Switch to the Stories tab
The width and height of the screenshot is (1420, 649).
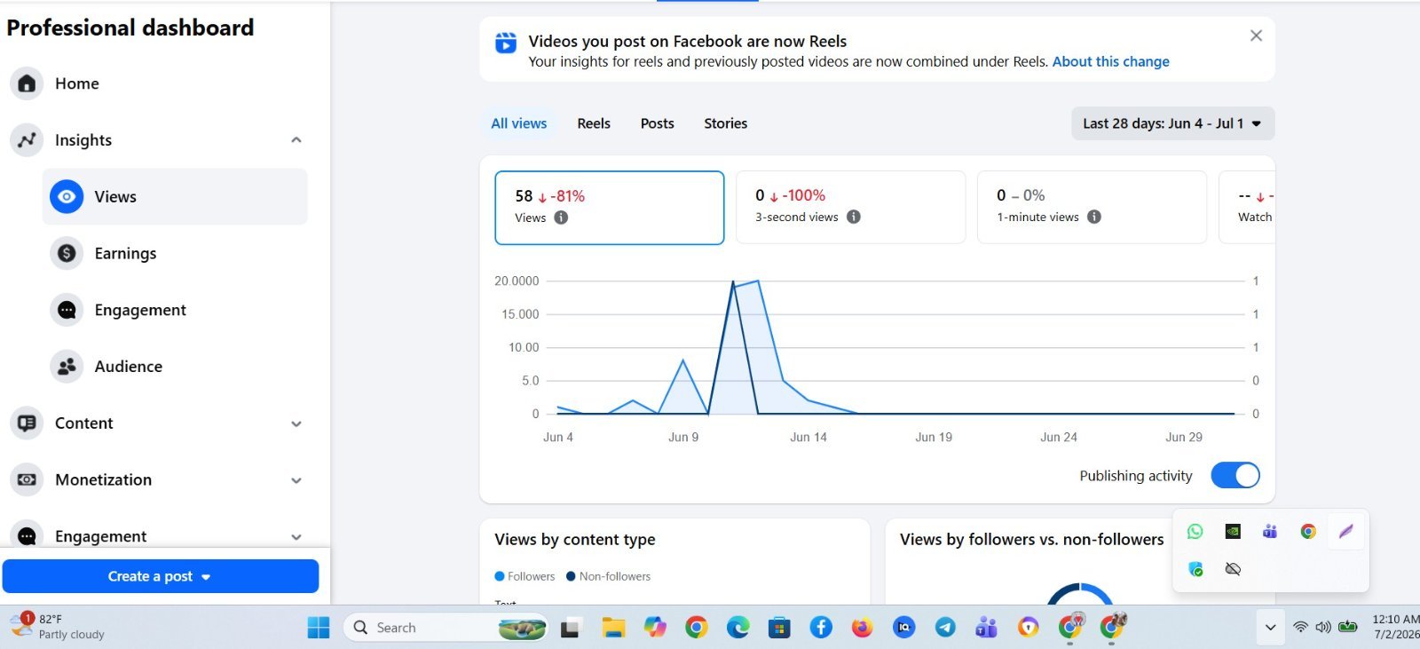pyautogui.click(x=725, y=123)
